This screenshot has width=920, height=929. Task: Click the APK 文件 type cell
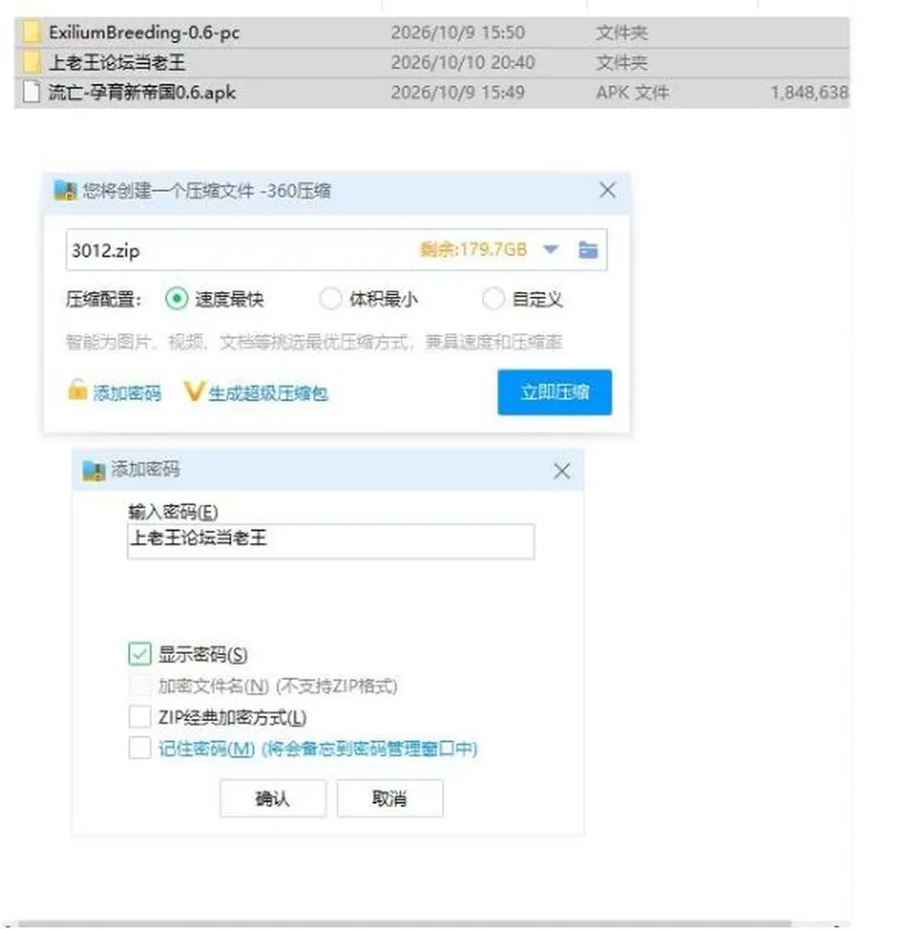coord(632,93)
